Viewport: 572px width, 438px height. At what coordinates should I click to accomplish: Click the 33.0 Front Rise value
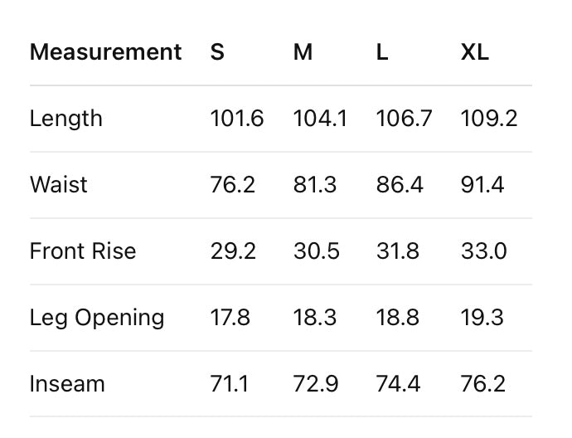click(484, 251)
